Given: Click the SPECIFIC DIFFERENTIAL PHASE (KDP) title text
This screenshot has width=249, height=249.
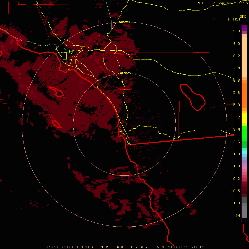Looking at the screenshot, I should 86,247.
